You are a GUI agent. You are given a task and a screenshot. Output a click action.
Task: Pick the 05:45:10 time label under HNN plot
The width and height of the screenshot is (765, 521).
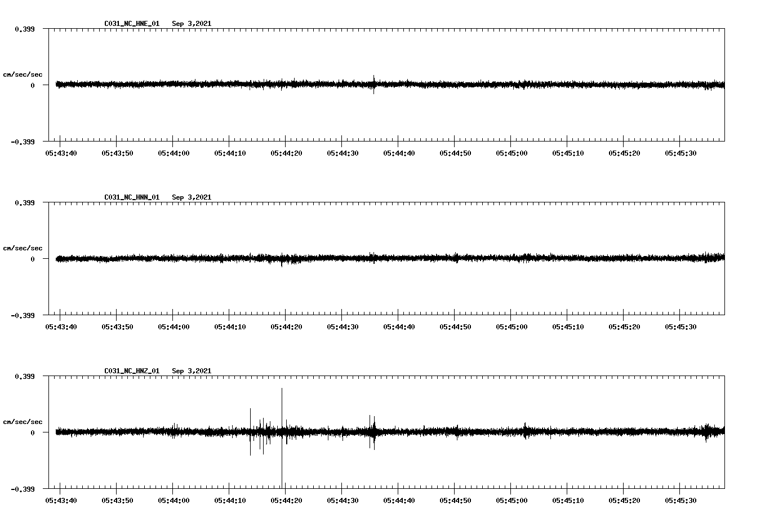click(568, 327)
